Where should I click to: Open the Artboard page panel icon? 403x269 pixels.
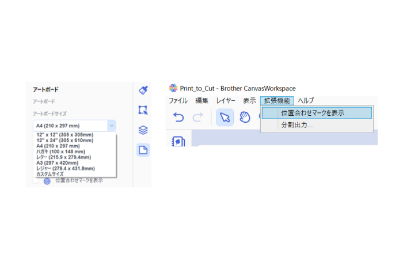(143, 150)
